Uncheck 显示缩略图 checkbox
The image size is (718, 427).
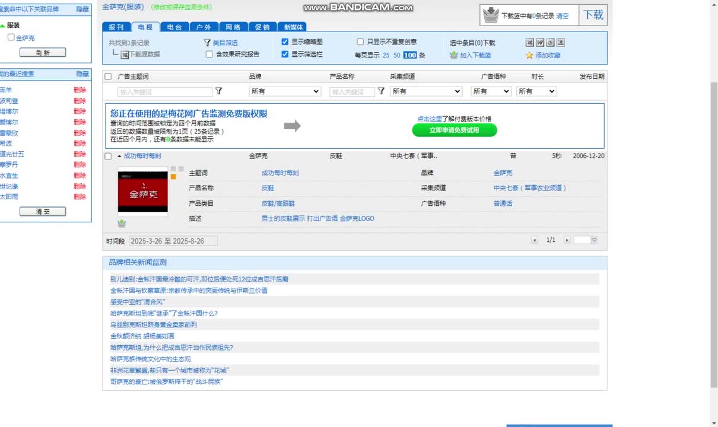point(285,42)
